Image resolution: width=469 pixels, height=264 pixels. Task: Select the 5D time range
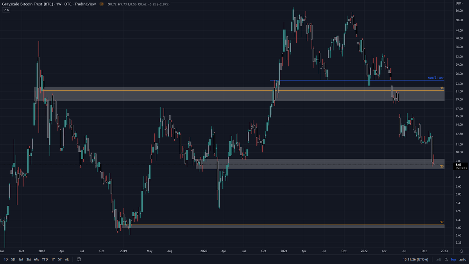[13, 259]
